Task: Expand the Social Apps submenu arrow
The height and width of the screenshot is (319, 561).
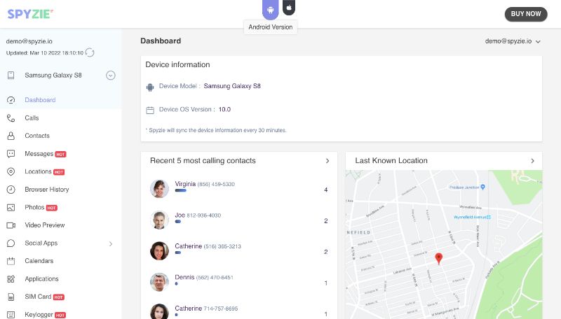Action: coord(111,243)
